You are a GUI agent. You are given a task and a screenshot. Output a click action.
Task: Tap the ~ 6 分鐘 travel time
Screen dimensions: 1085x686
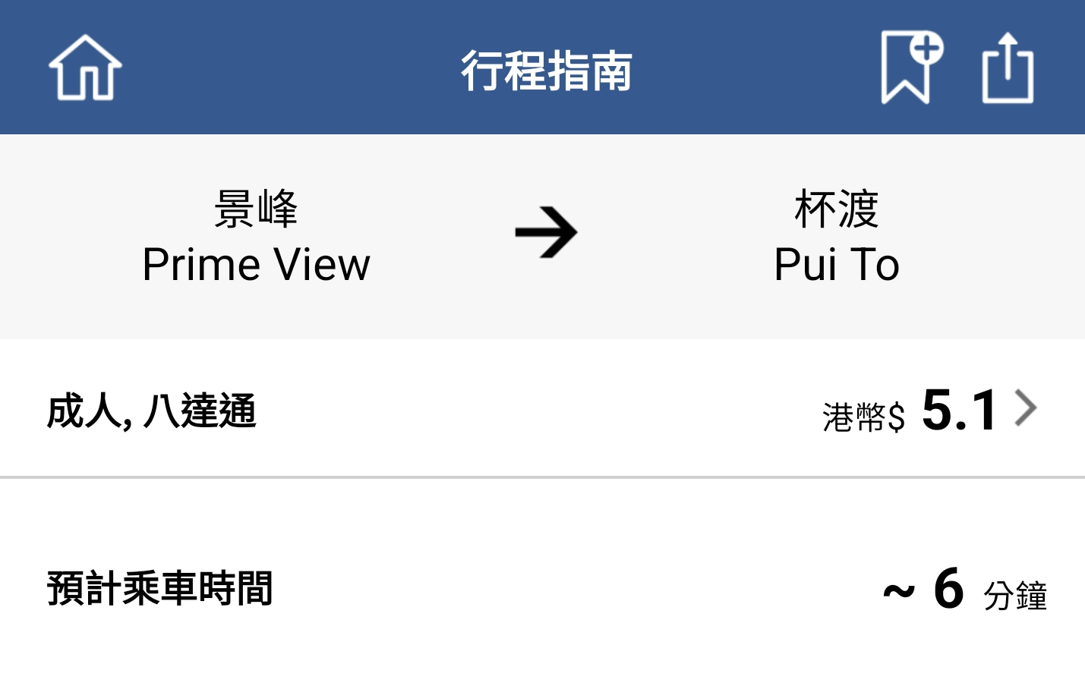965,590
